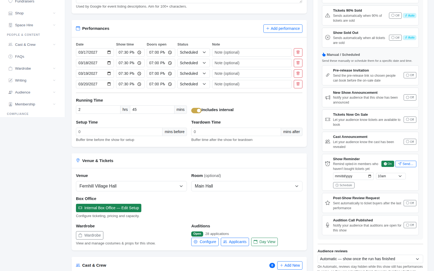Click the Audience people icon in sidebar
Image resolution: width=434 pixels, height=271 pixels.
tap(10, 92)
